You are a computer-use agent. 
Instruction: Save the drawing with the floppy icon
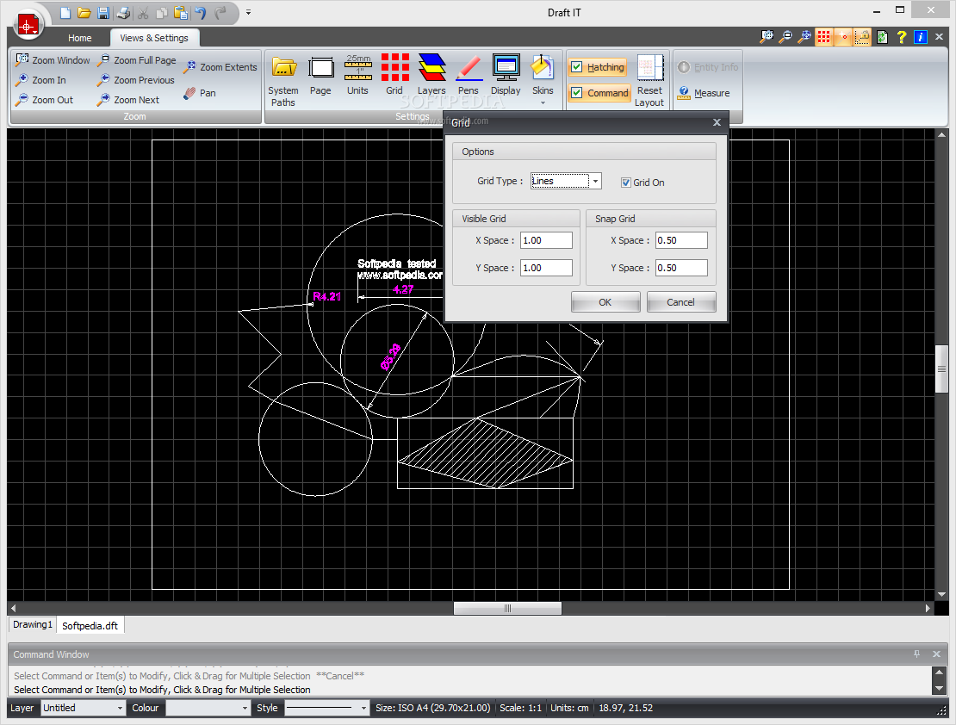click(x=103, y=13)
